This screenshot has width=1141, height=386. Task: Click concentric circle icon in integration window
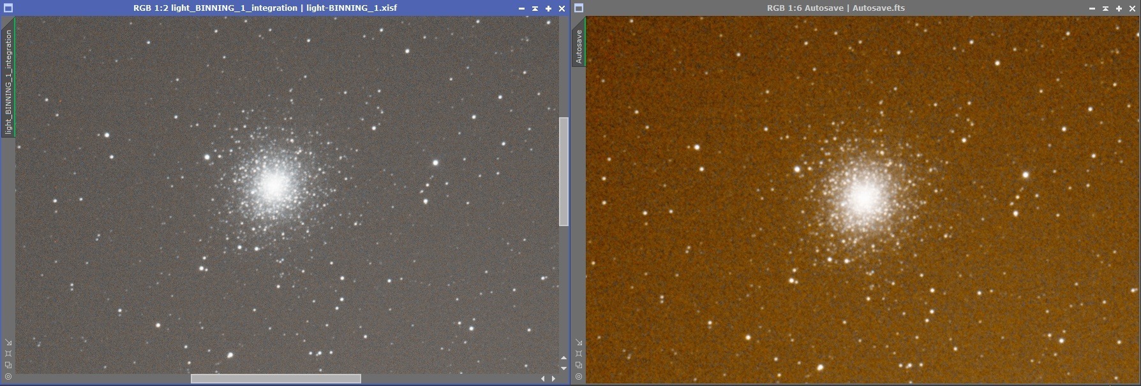coord(8,376)
